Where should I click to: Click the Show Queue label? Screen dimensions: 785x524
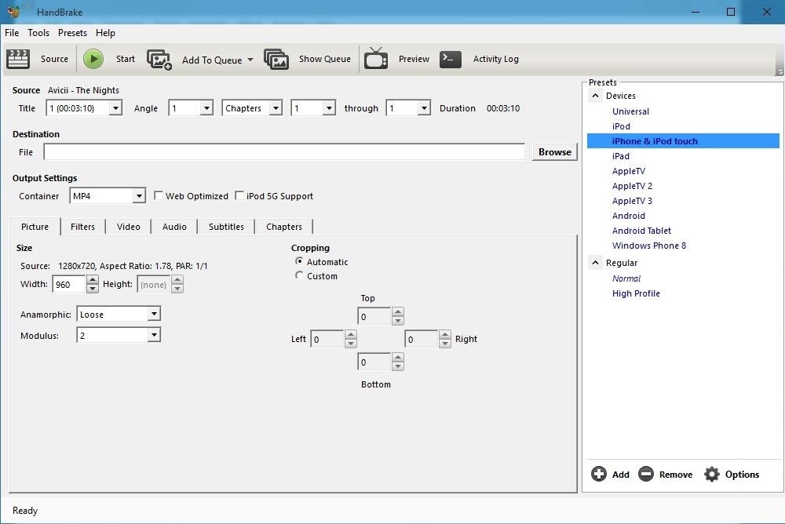click(325, 59)
